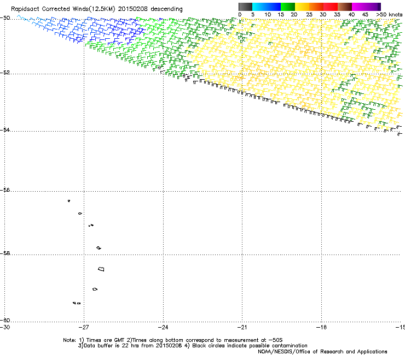
Task: Click the largest island outline below -58
Action: click(x=101, y=269)
